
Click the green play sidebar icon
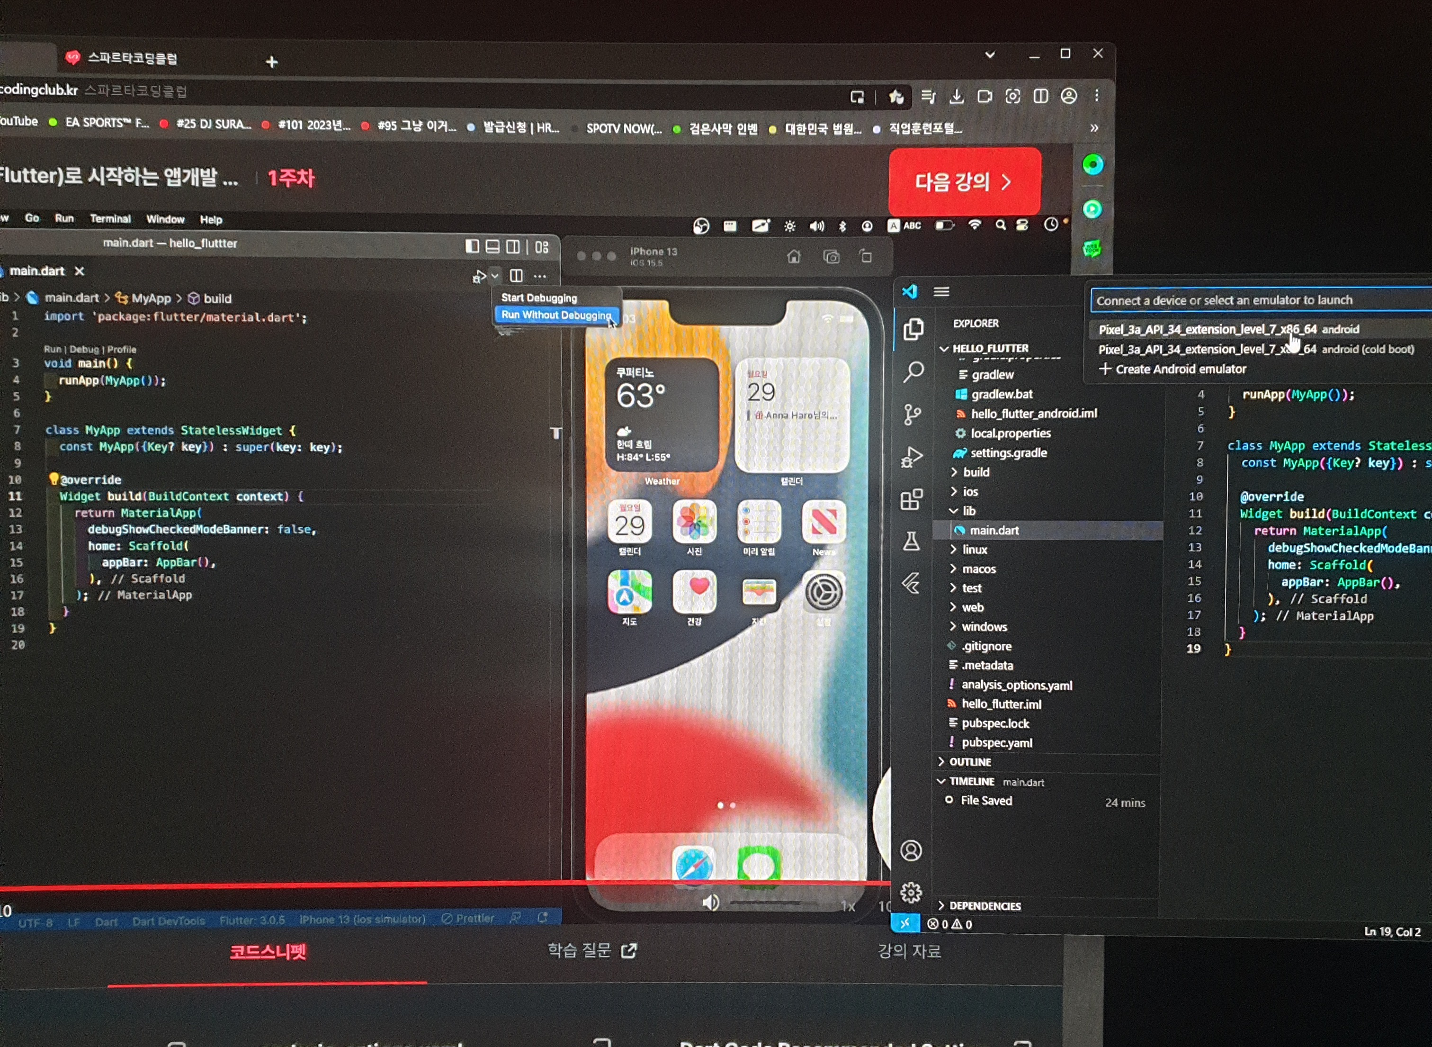pos(1092,208)
